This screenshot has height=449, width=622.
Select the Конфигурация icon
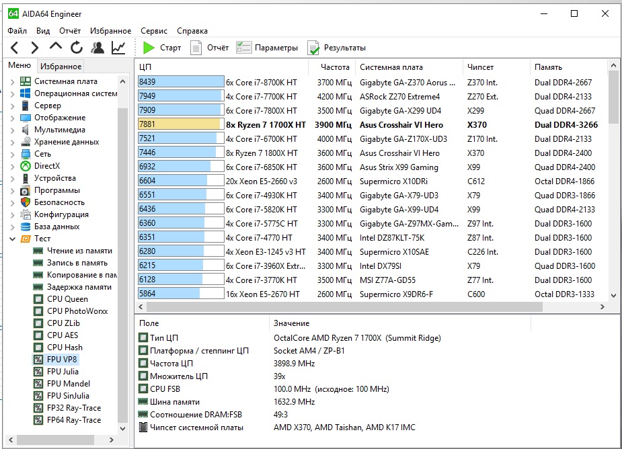(x=26, y=214)
